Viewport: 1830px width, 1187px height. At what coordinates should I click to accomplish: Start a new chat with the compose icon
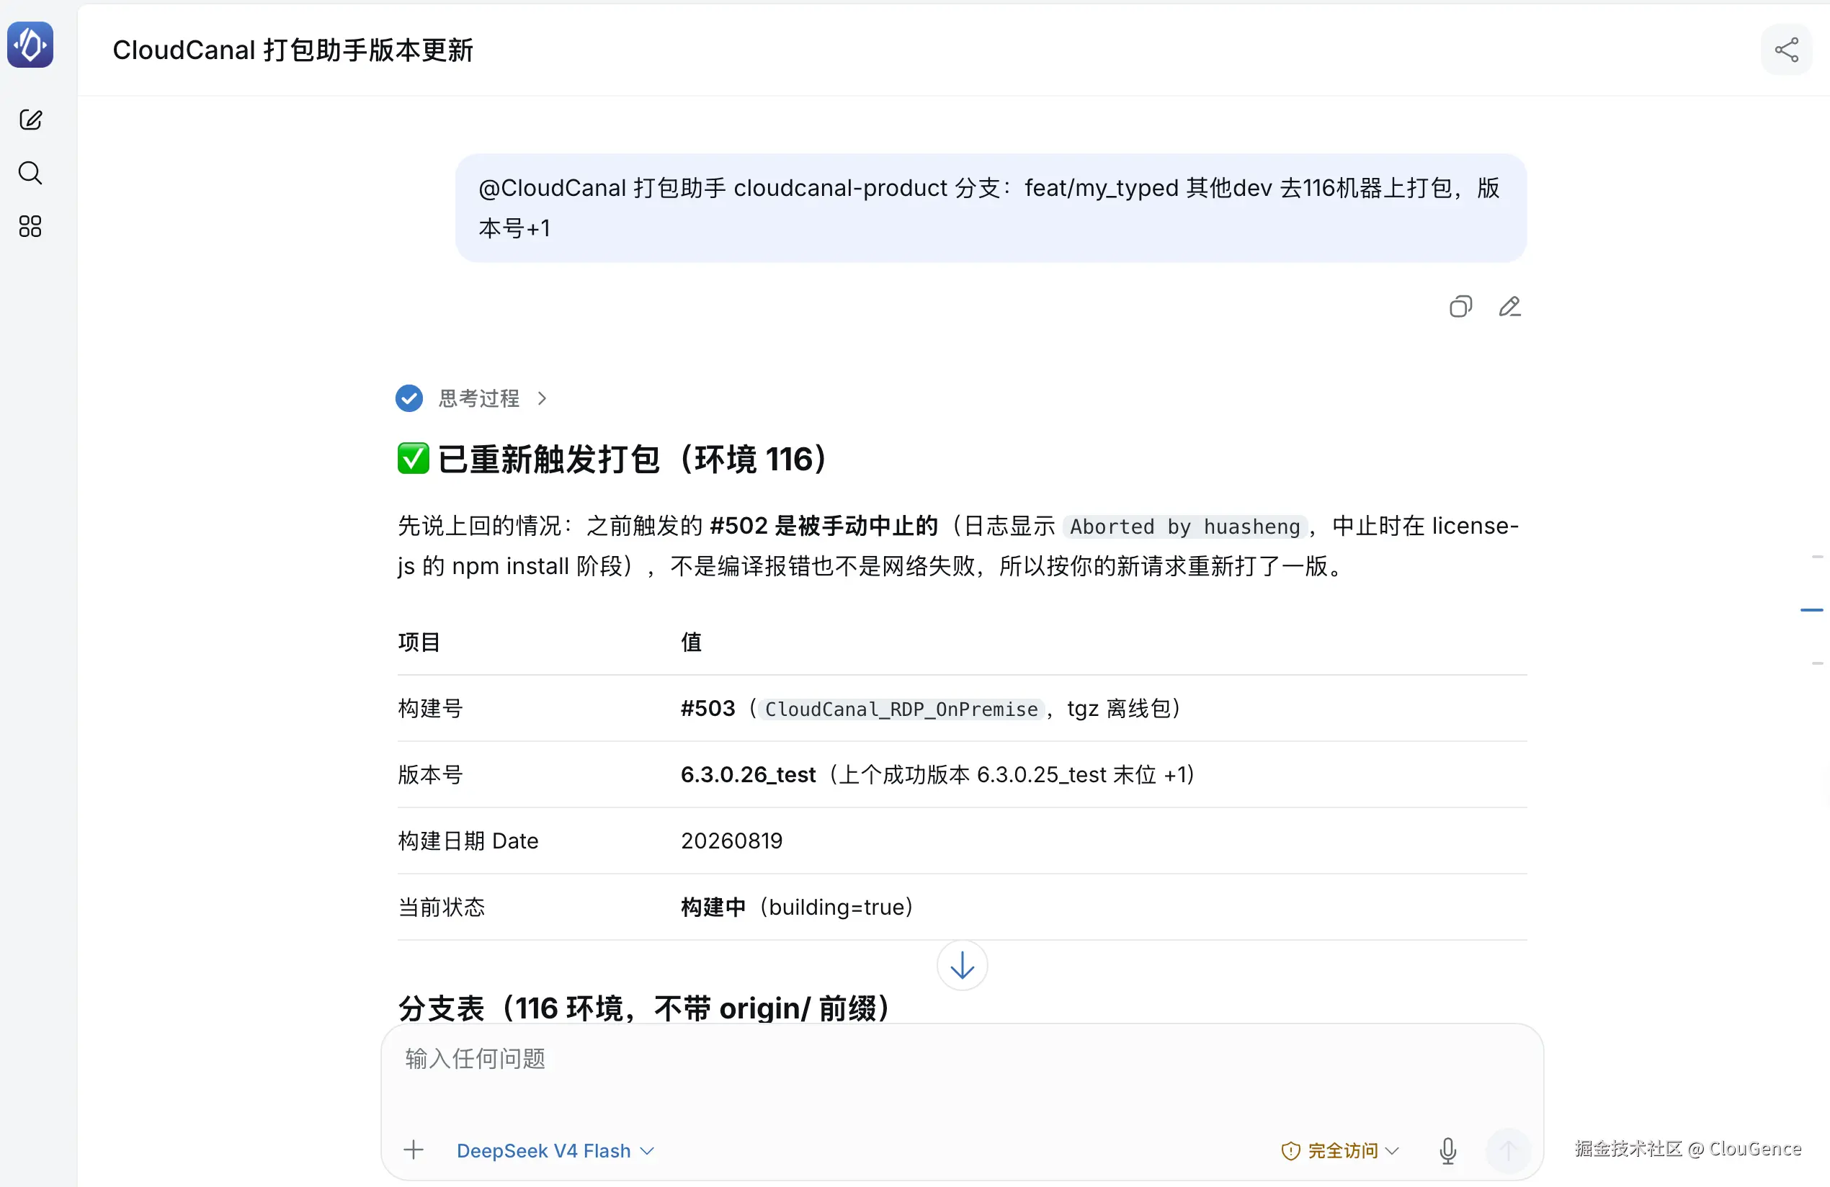30,119
